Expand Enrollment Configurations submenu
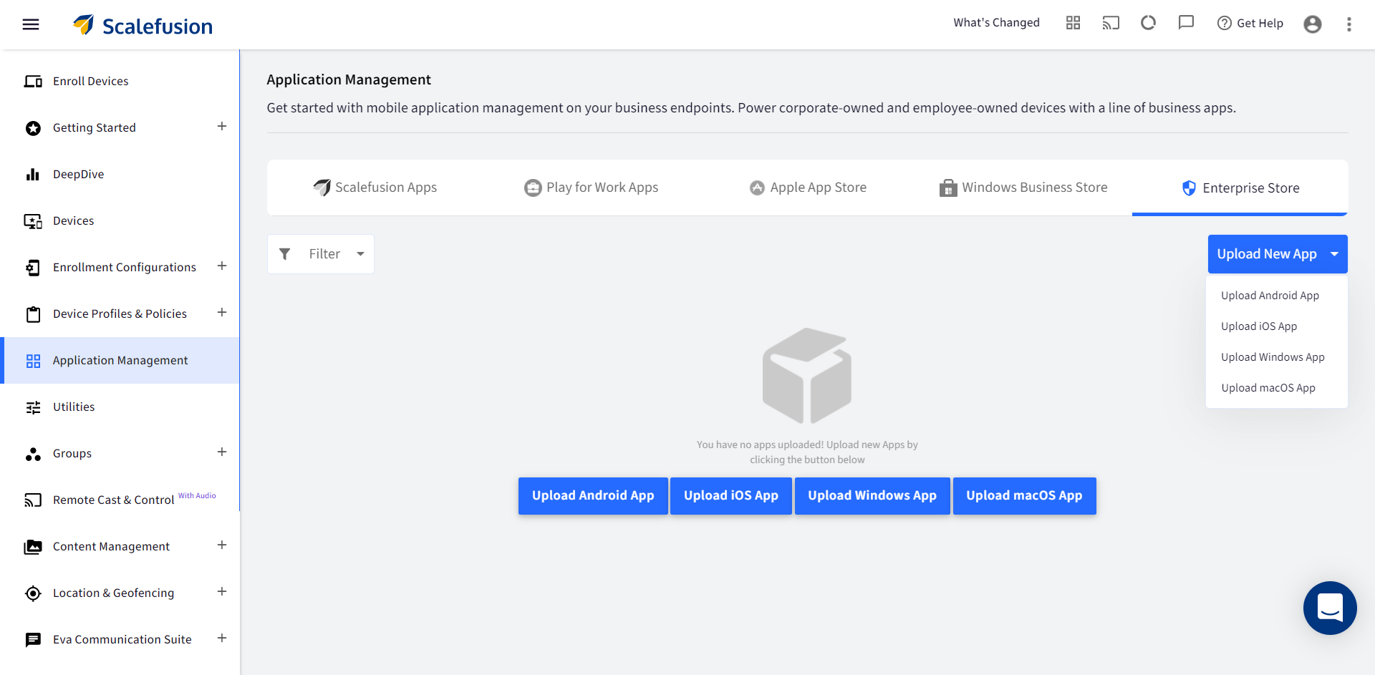 point(222,266)
